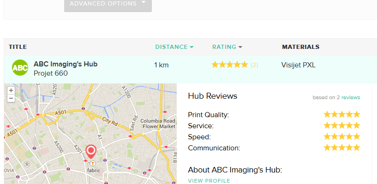
Task: Click the Speed star rating
Action: tap(341, 137)
